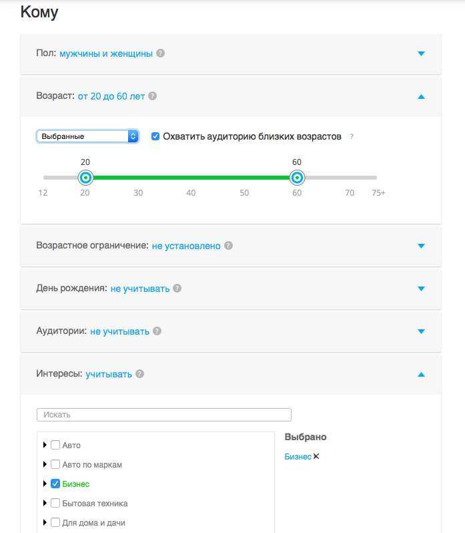Viewport: 465px width, 533px height.
Task: Uncheck Охватить аудиторию близких возрастов
Action: pos(155,136)
